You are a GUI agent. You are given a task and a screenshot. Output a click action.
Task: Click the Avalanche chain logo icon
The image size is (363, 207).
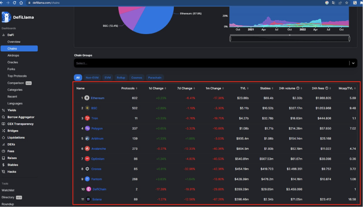87,148
